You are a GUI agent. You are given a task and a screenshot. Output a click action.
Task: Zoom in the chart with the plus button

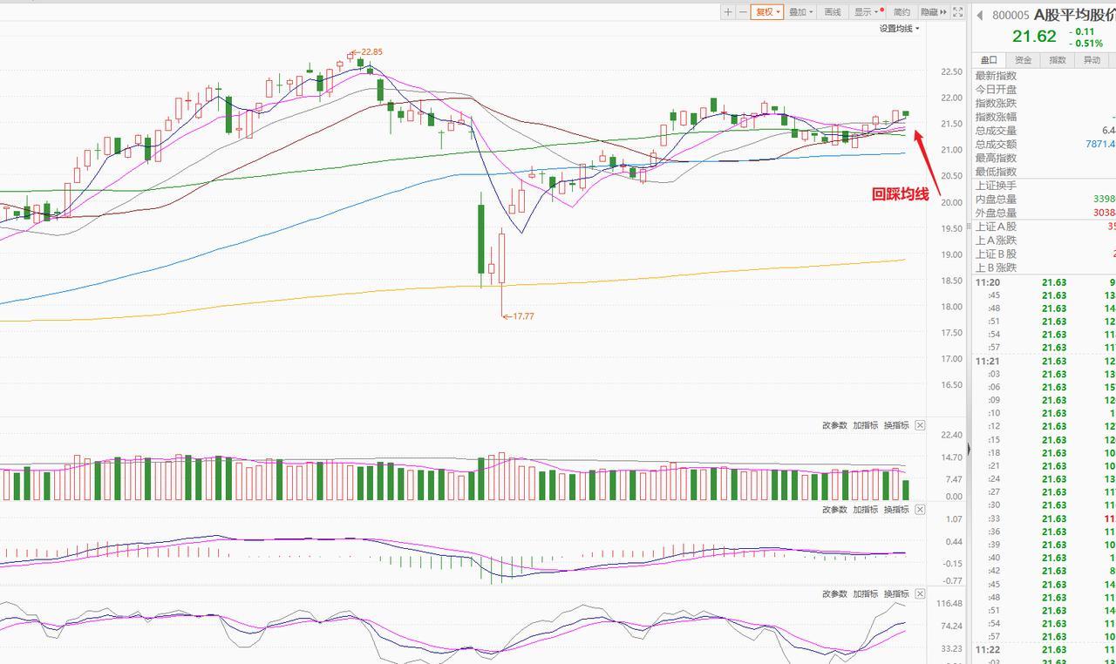click(728, 12)
